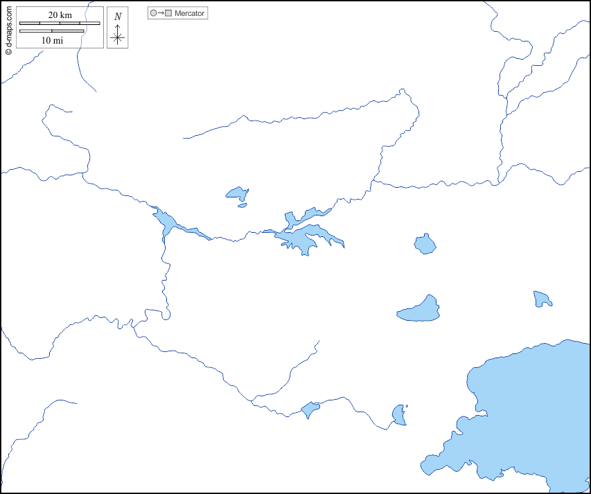This screenshot has height=494, width=591.
Task: Click the letter N above the compass
Action: [118, 17]
